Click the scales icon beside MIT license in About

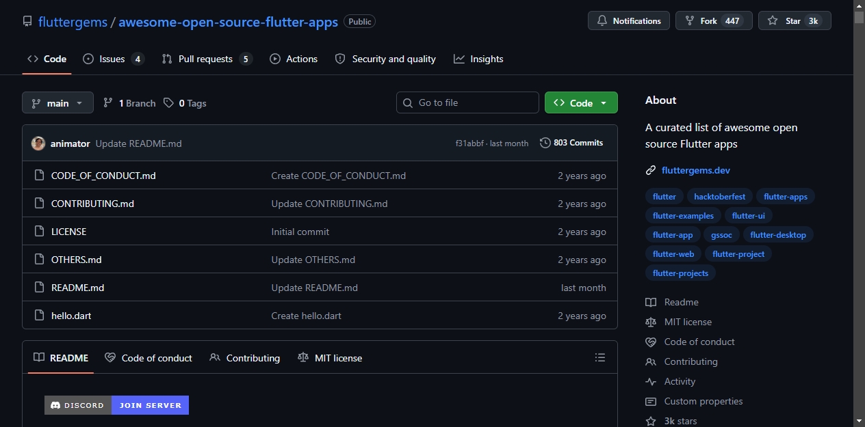[x=651, y=322]
